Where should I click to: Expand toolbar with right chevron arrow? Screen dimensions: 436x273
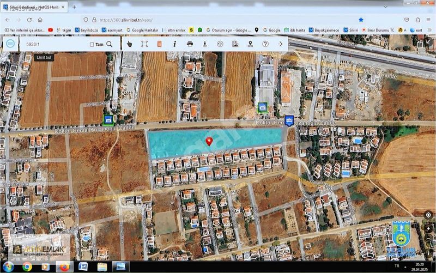pos(281,44)
